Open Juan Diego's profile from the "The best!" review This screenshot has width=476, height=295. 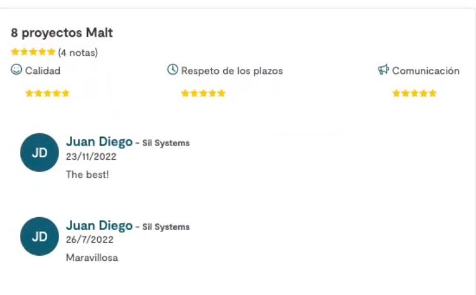coord(99,142)
